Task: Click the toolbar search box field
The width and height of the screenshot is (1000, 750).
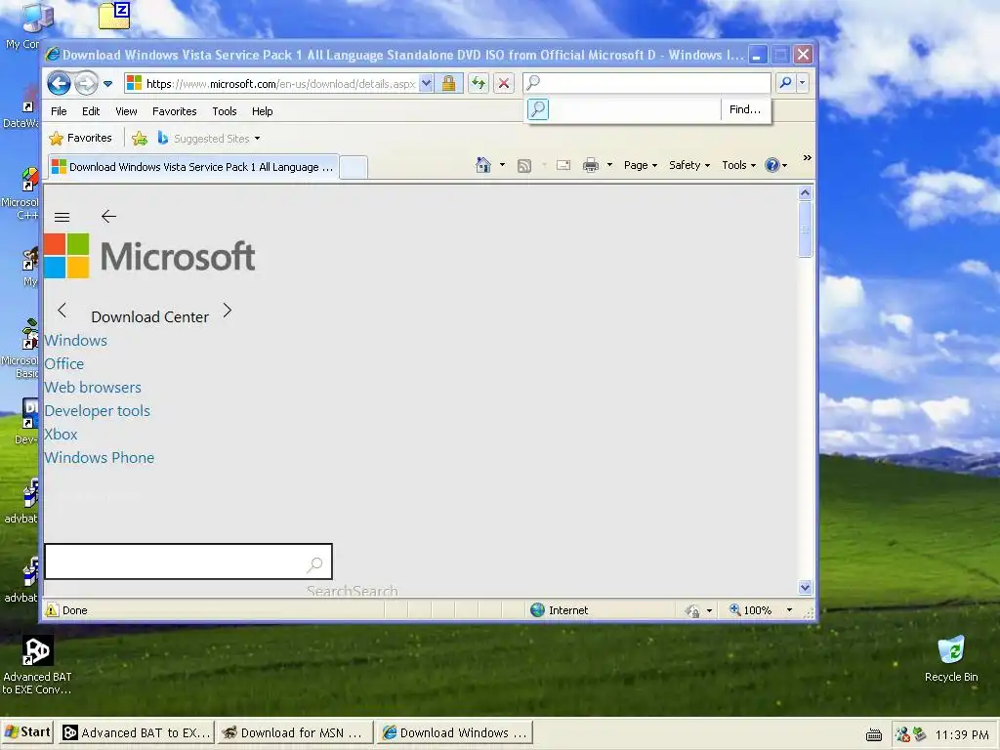Action: (646, 83)
